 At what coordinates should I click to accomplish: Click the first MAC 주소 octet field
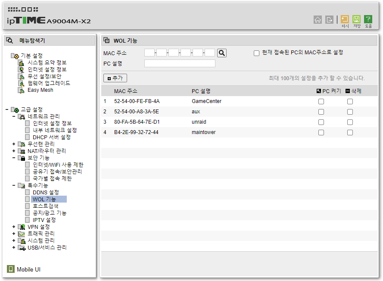click(x=149, y=53)
